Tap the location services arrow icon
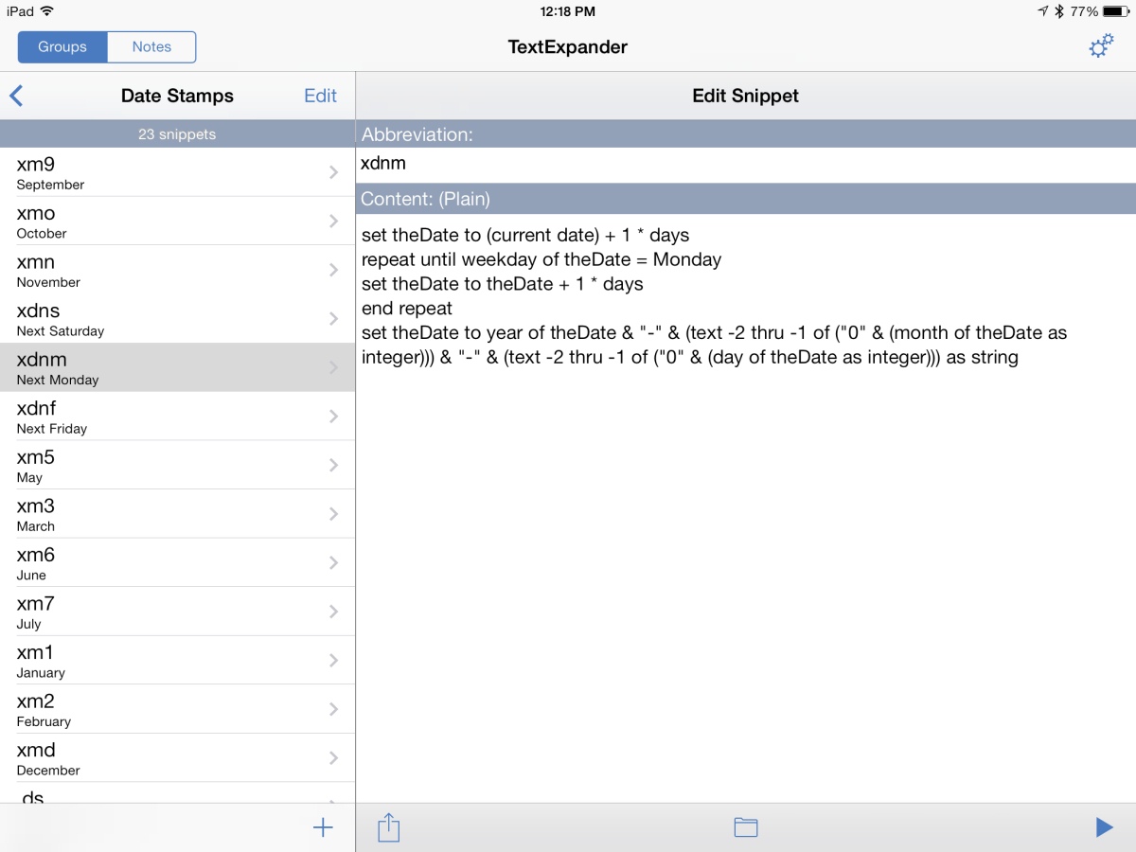The height and width of the screenshot is (852, 1136). 1043,11
